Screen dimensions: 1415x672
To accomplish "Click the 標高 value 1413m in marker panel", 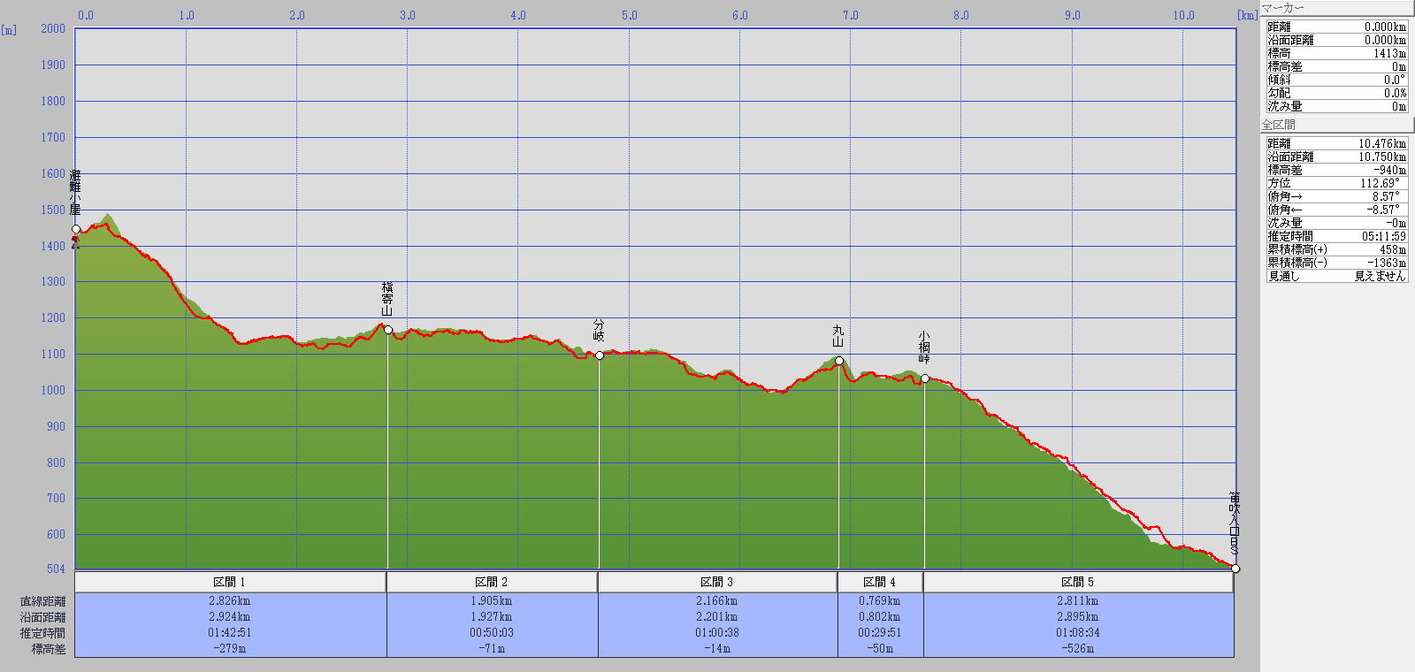I will tap(1388, 53).
